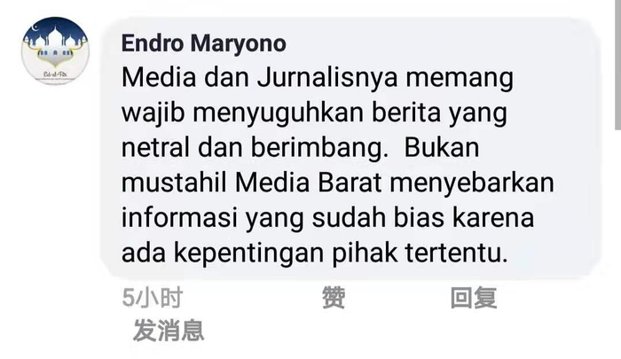Click the word "informasi" in the comment

(x=179, y=218)
